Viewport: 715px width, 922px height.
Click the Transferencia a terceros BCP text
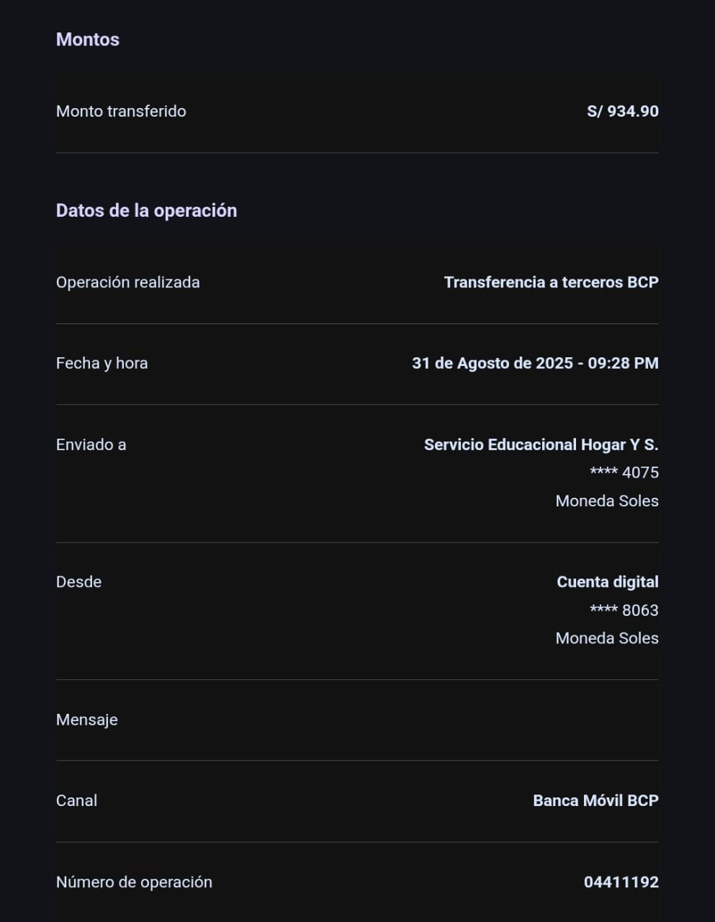(x=551, y=282)
